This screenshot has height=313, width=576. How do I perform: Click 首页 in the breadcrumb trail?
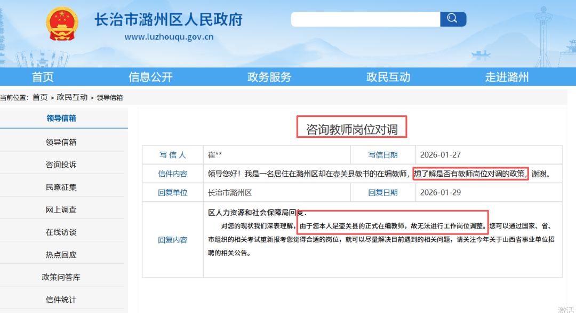(40, 97)
